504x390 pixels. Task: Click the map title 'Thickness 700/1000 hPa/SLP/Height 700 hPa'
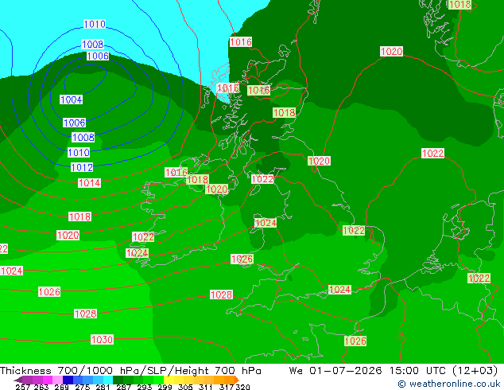130,371
